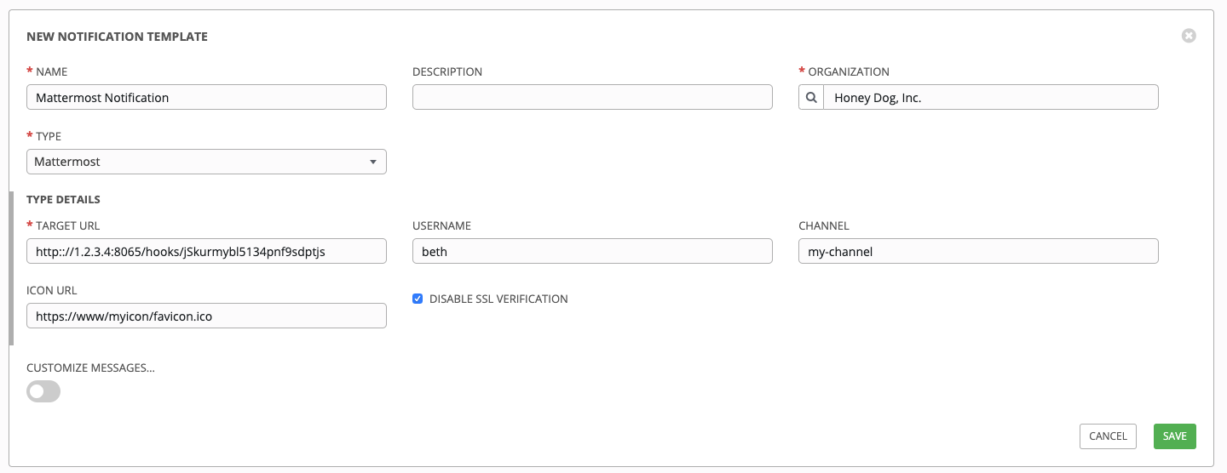Screen dimensions: 1227x473
Task: Focus the Username field containing beth
Action: click(592, 251)
